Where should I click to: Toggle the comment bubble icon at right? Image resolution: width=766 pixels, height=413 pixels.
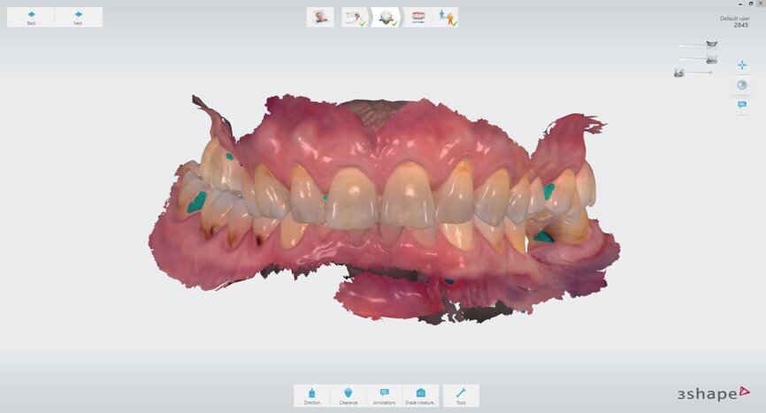742,105
